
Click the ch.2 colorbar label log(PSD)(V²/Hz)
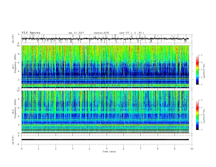point(204,116)
